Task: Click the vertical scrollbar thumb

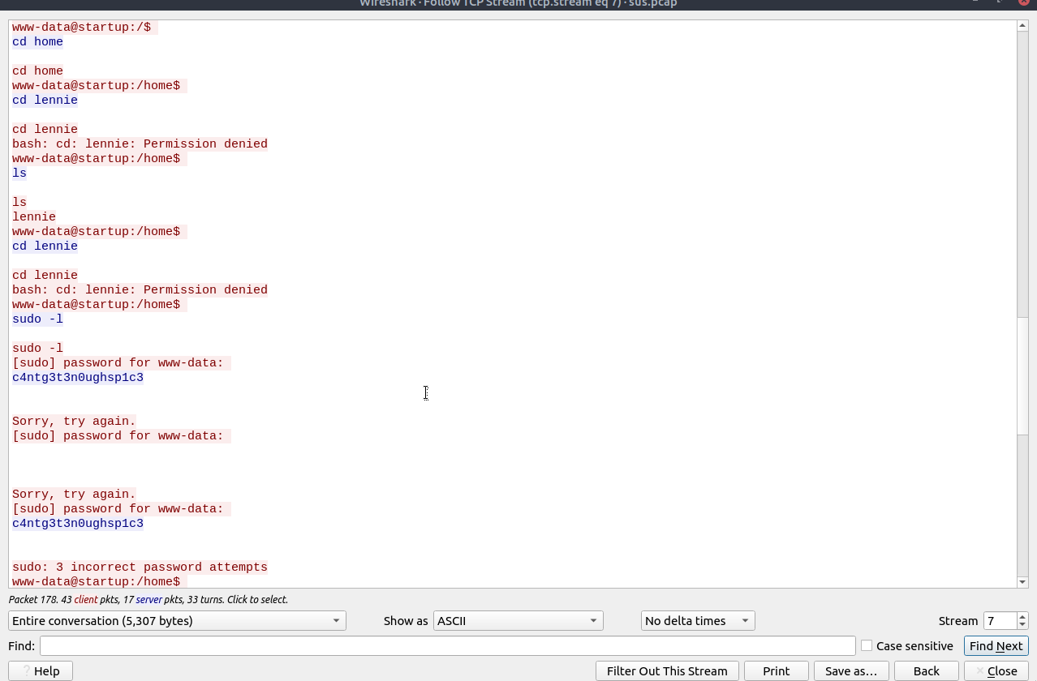Action: click(1022, 375)
